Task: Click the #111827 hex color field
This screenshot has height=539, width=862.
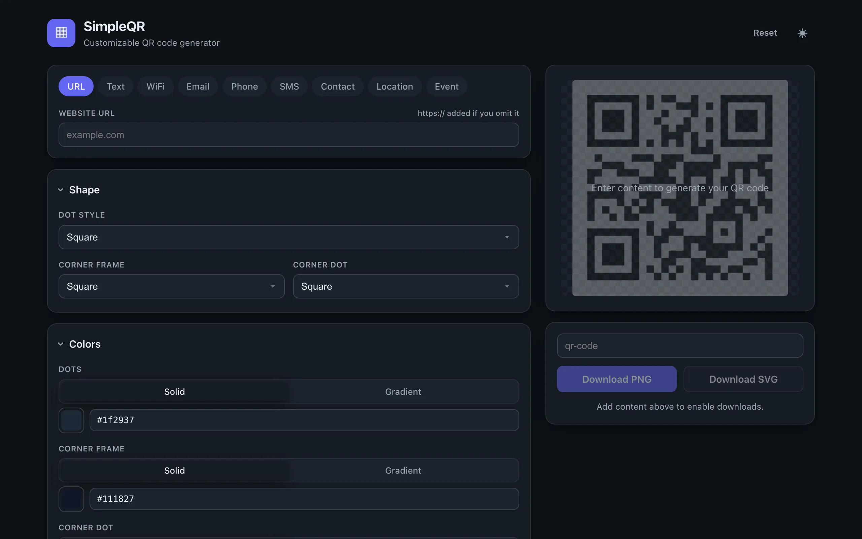Action: (x=304, y=499)
